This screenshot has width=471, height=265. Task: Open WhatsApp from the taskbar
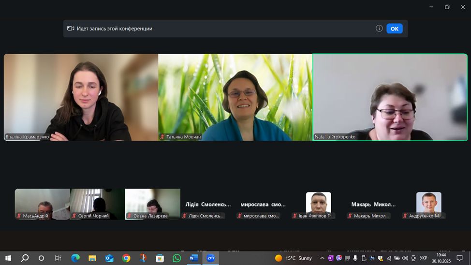click(177, 258)
